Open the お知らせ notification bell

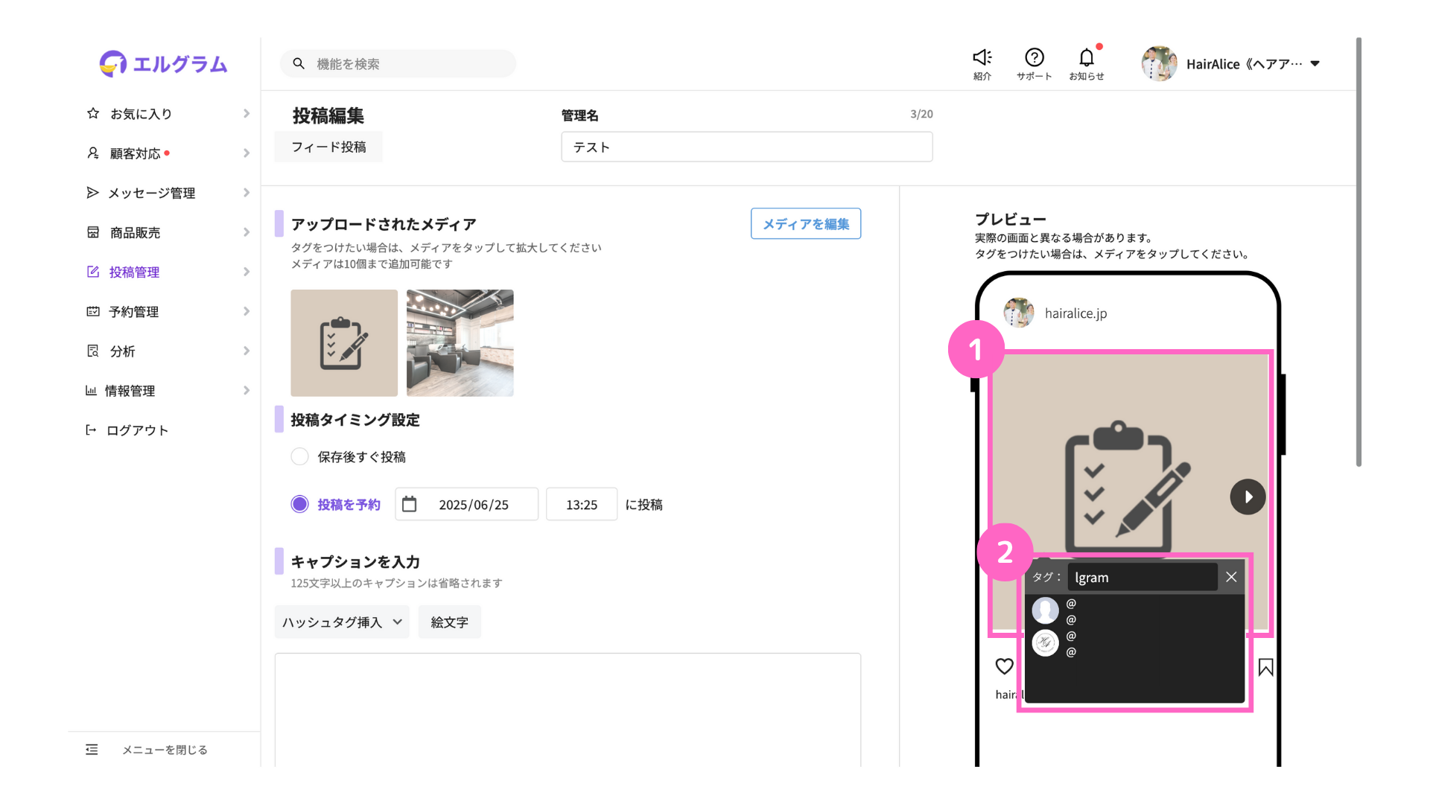(x=1087, y=57)
